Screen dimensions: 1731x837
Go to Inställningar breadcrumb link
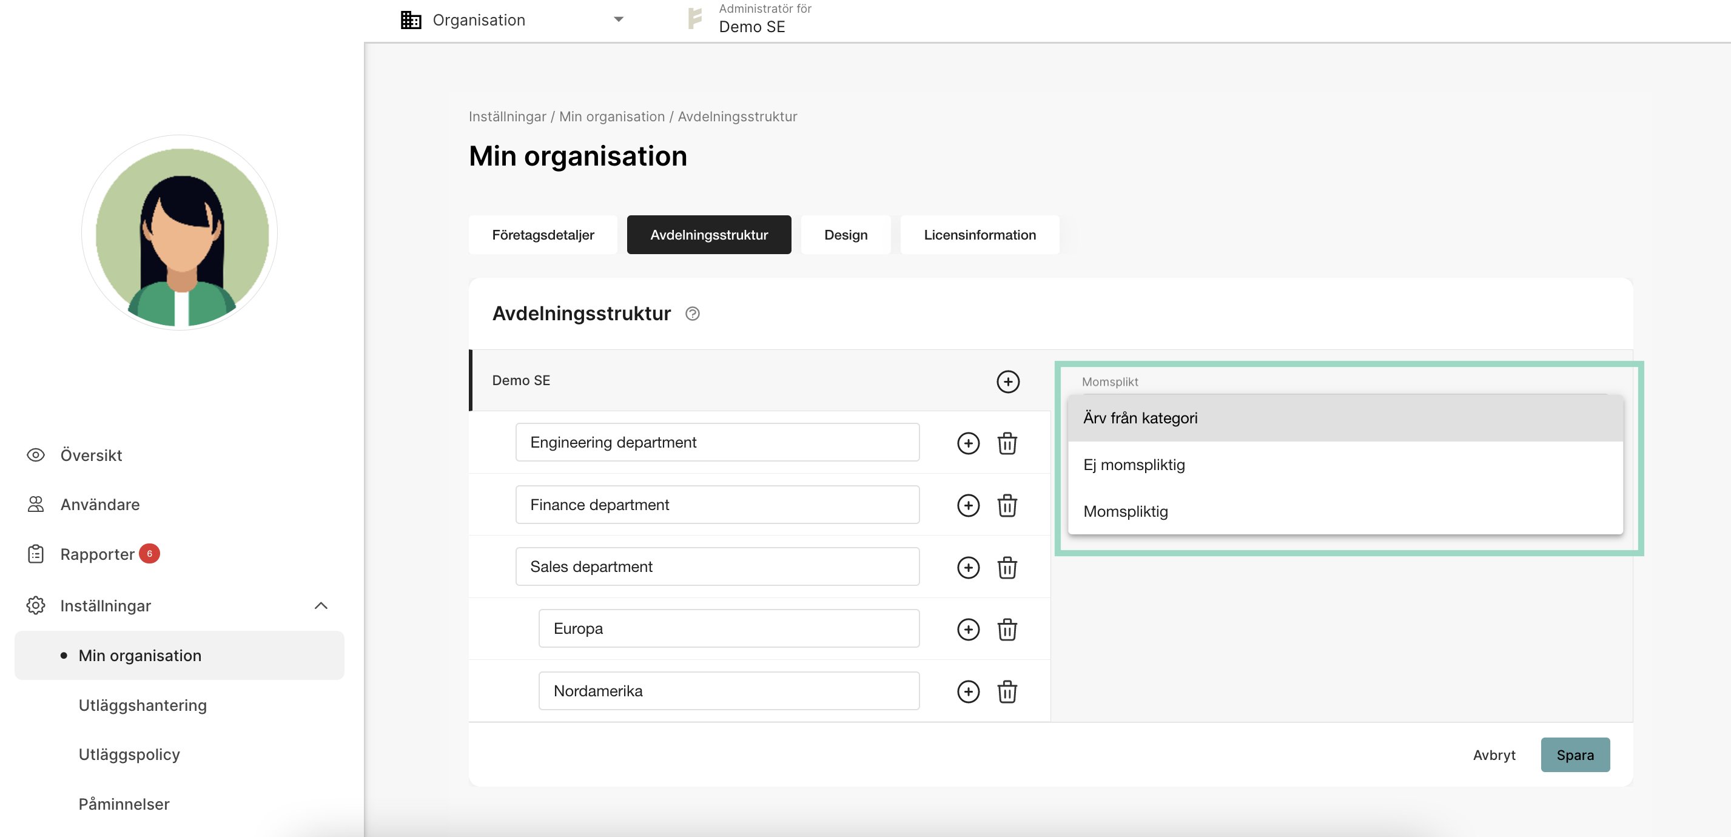(x=507, y=116)
